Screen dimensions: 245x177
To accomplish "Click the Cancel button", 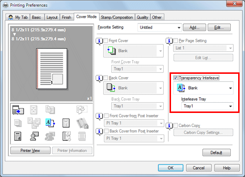I will pyautogui.click(x=198, y=168).
